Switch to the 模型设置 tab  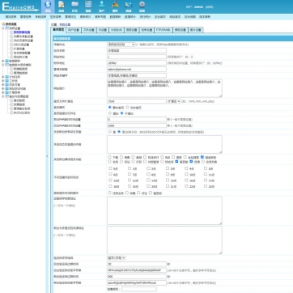(x=180, y=30)
